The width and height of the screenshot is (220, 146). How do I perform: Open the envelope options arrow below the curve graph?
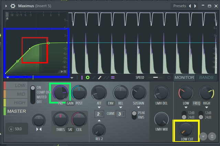click(8, 77)
